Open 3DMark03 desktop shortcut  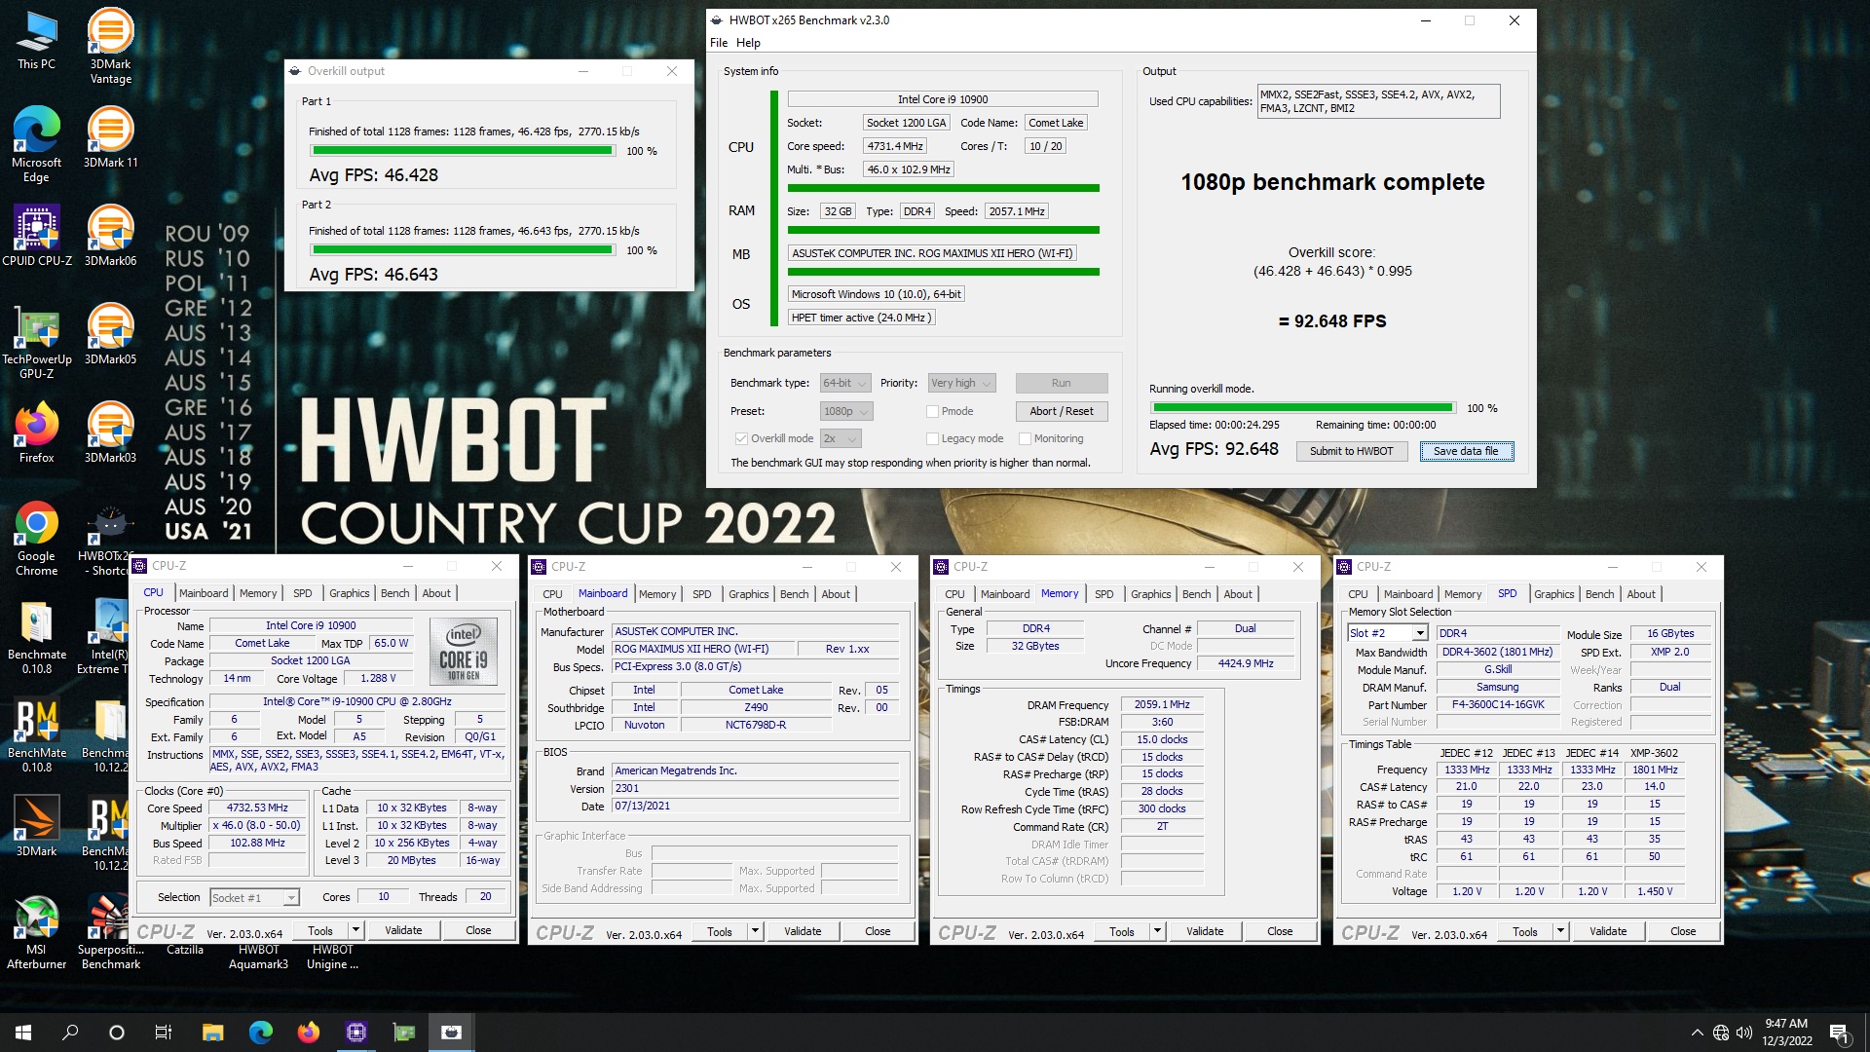110,432
